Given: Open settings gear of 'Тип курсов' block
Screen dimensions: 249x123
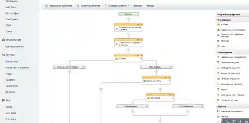Looking at the screenshot, I should point(170,95).
